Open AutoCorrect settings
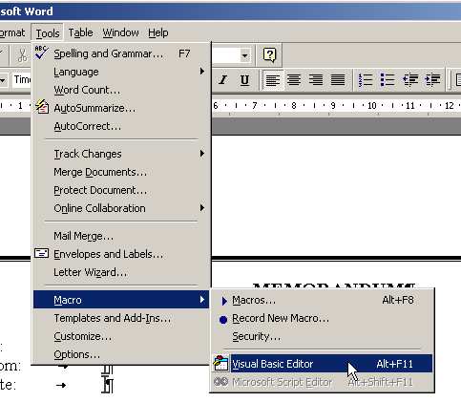The width and height of the screenshot is (461, 402). [121, 126]
